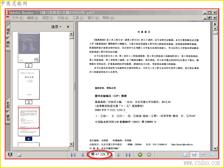Go to previous page
Viewport: 224px width, 168px height.
[82, 155]
